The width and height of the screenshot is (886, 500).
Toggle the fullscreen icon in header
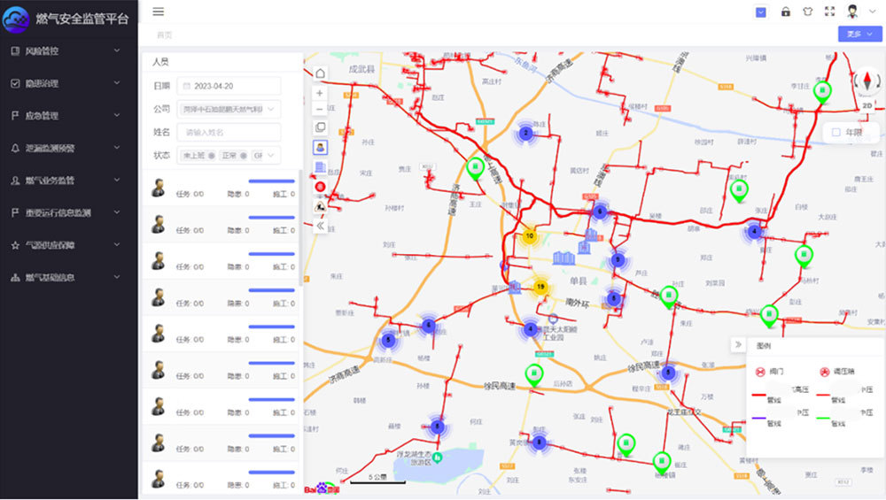pyautogui.click(x=829, y=12)
